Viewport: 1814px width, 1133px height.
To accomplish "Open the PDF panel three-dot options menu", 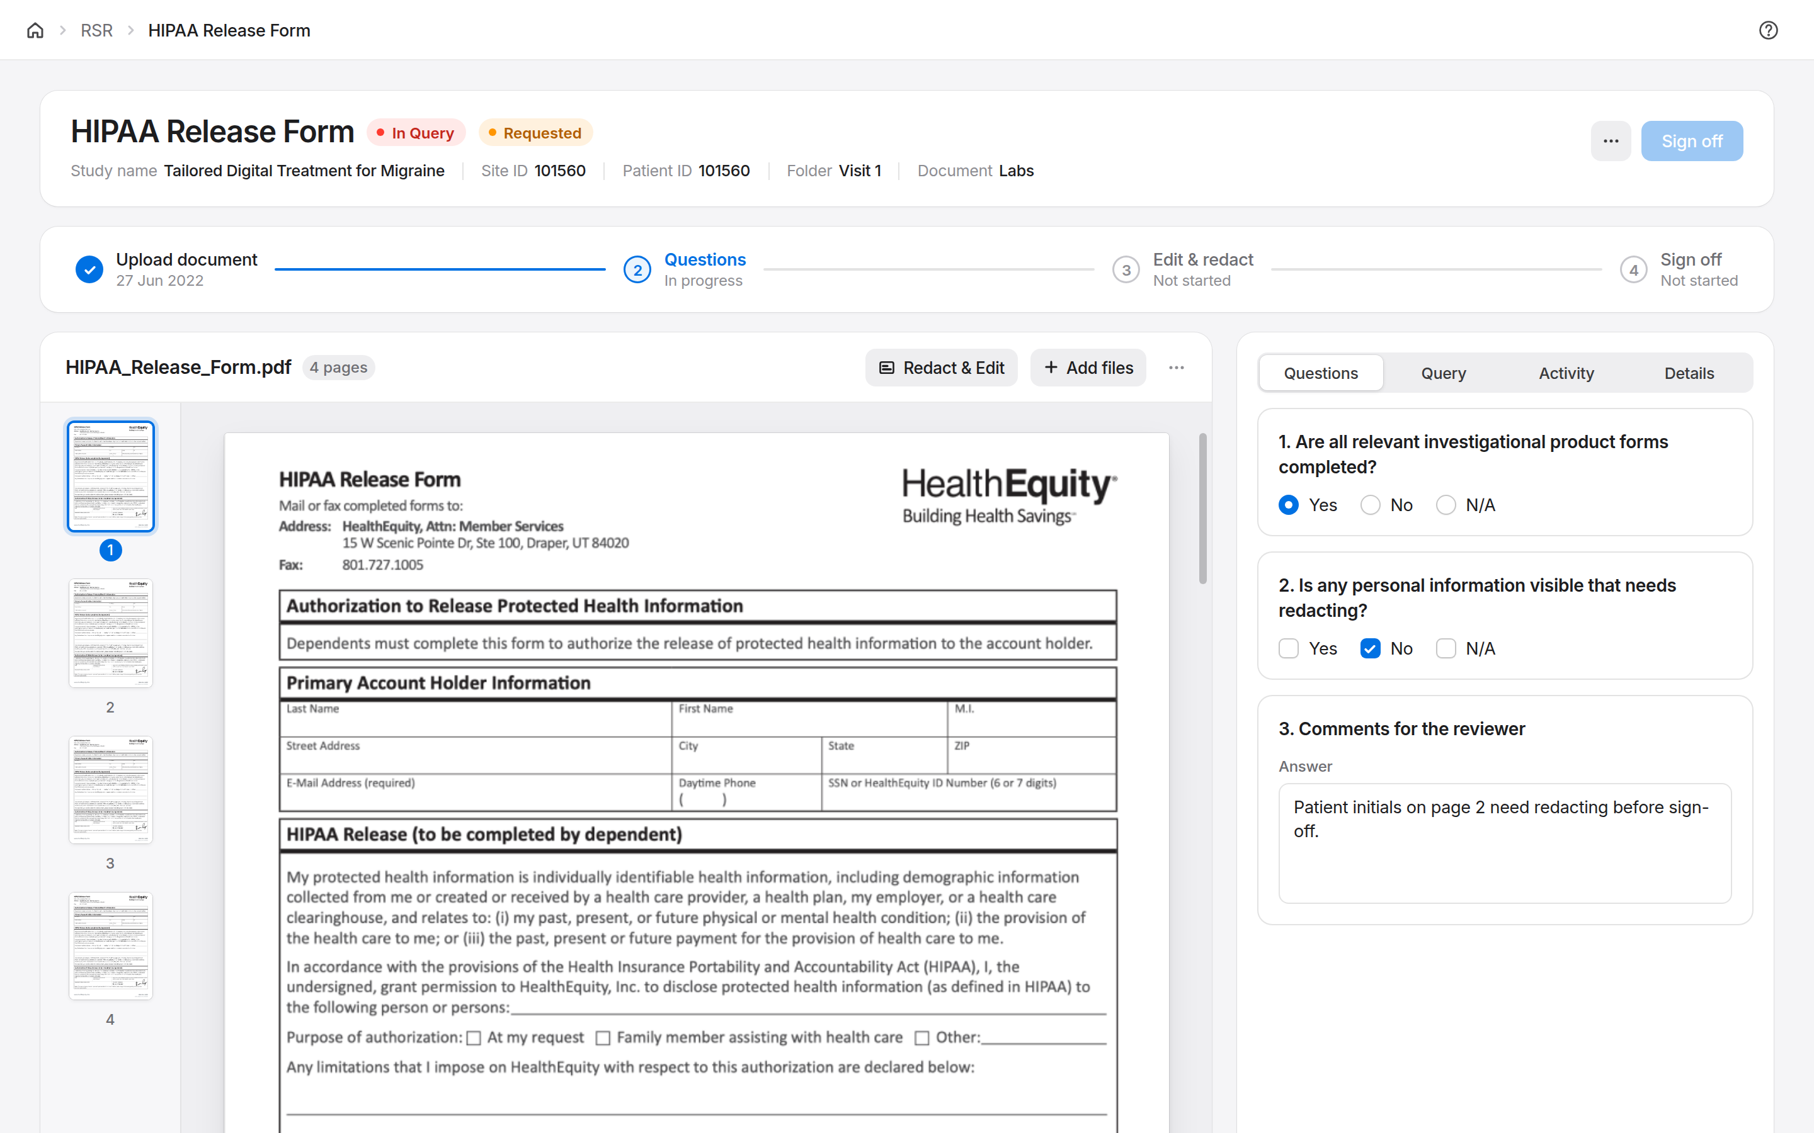I will pyautogui.click(x=1176, y=368).
